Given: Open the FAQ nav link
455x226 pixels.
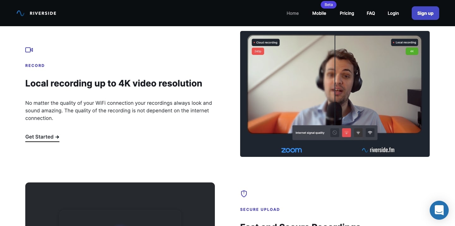Looking at the screenshot, I should [371, 13].
